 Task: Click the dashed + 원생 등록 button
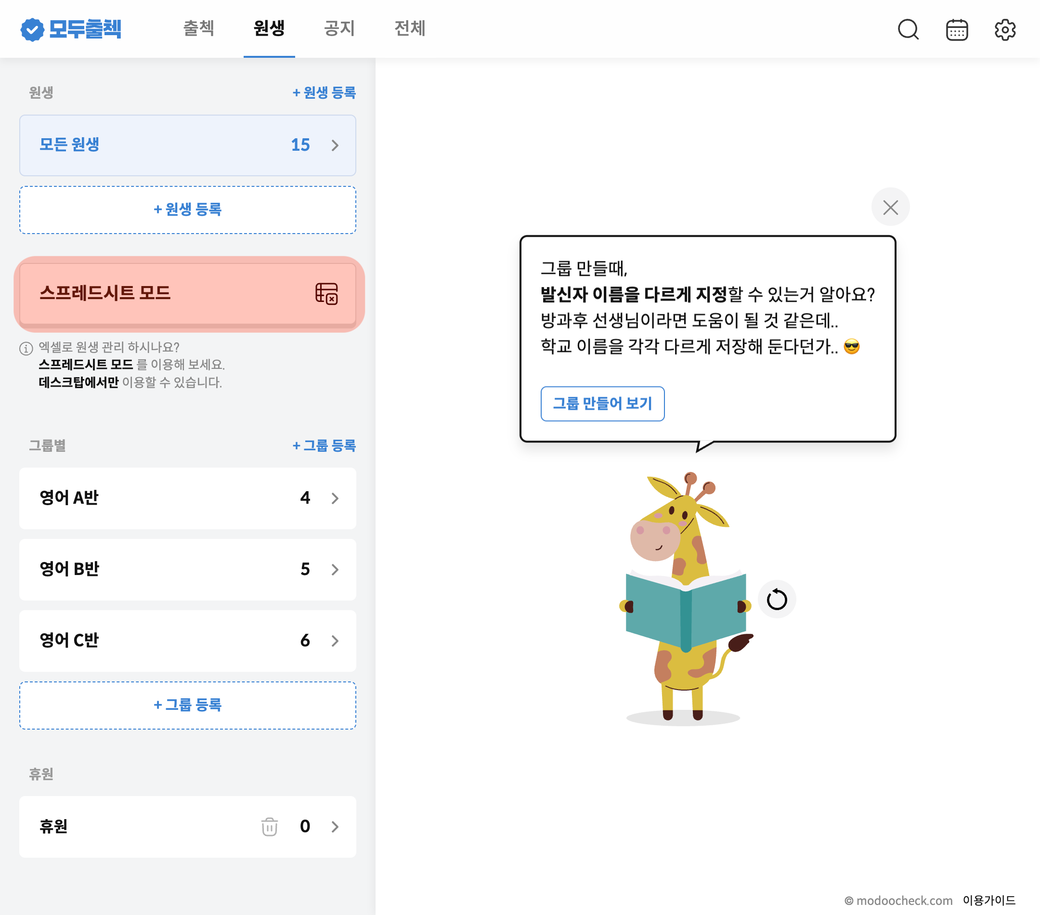click(187, 209)
